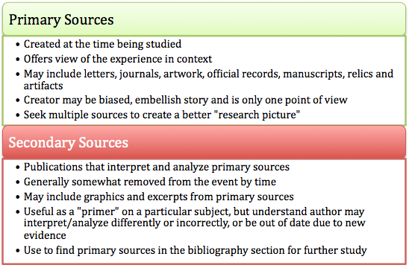The width and height of the screenshot is (409, 268).
Task: Click the bullet listing letters, journals, artwork
Action: (208, 80)
